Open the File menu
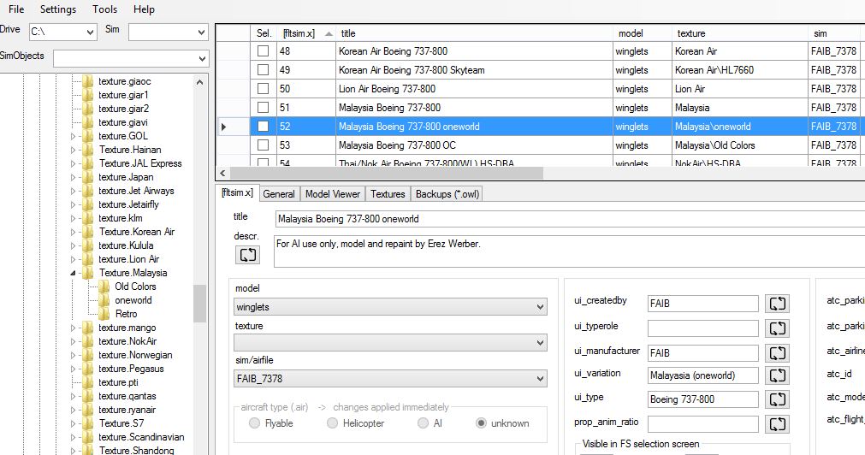The image size is (865, 455). tap(16, 9)
